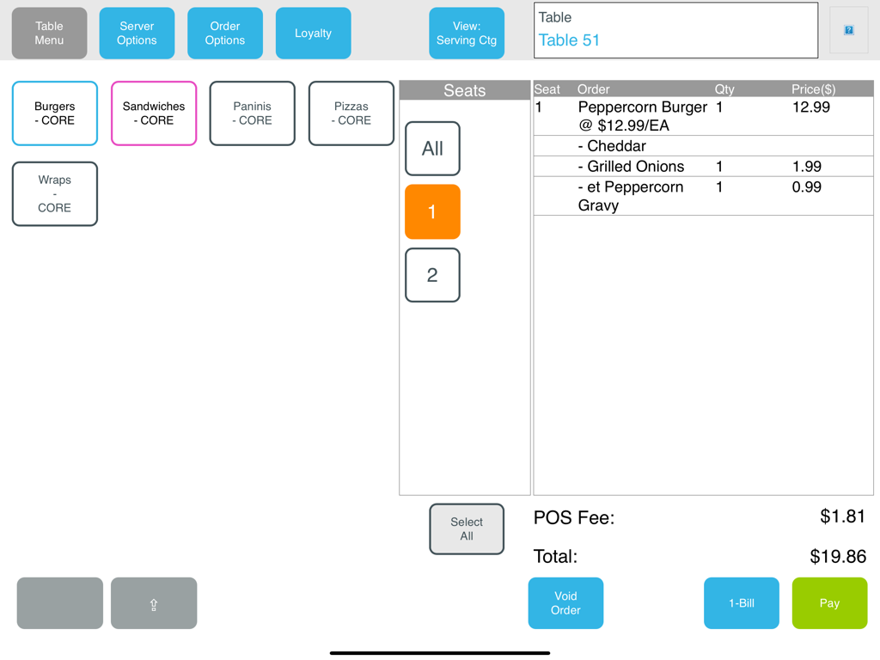Select the Burgers - CORE category
This screenshot has width=880, height=660.
(55, 113)
